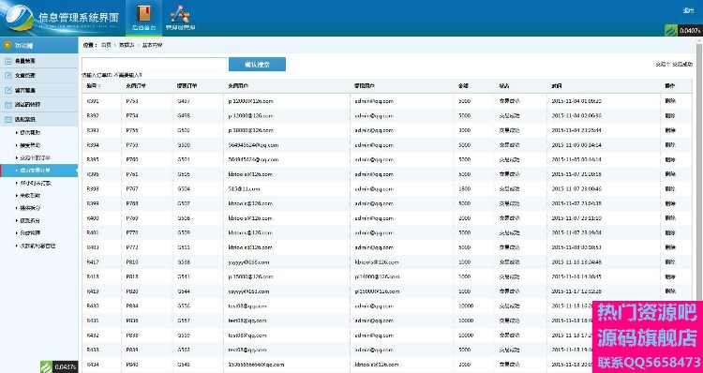The height and width of the screenshot is (373, 703).
Task: Click the logout link at top right
Action: click(x=688, y=10)
